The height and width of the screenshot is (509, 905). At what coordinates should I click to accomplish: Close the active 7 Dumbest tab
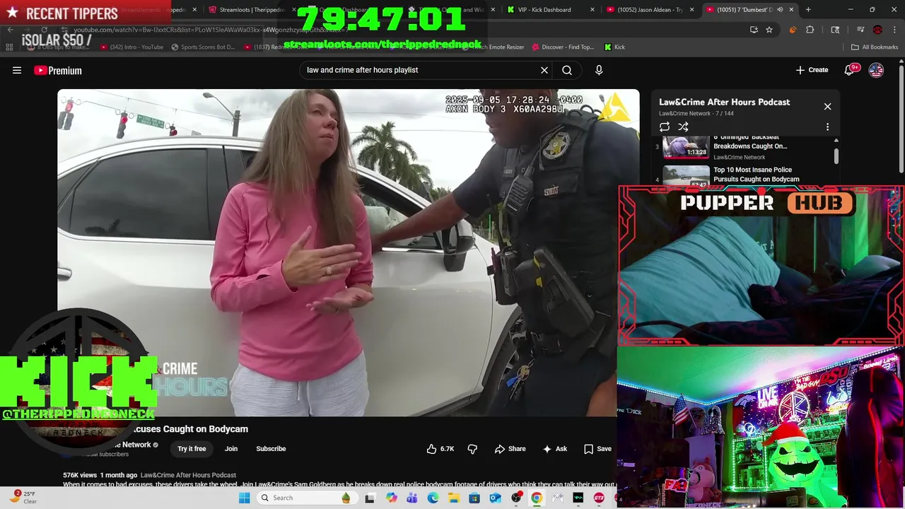[792, 10]
